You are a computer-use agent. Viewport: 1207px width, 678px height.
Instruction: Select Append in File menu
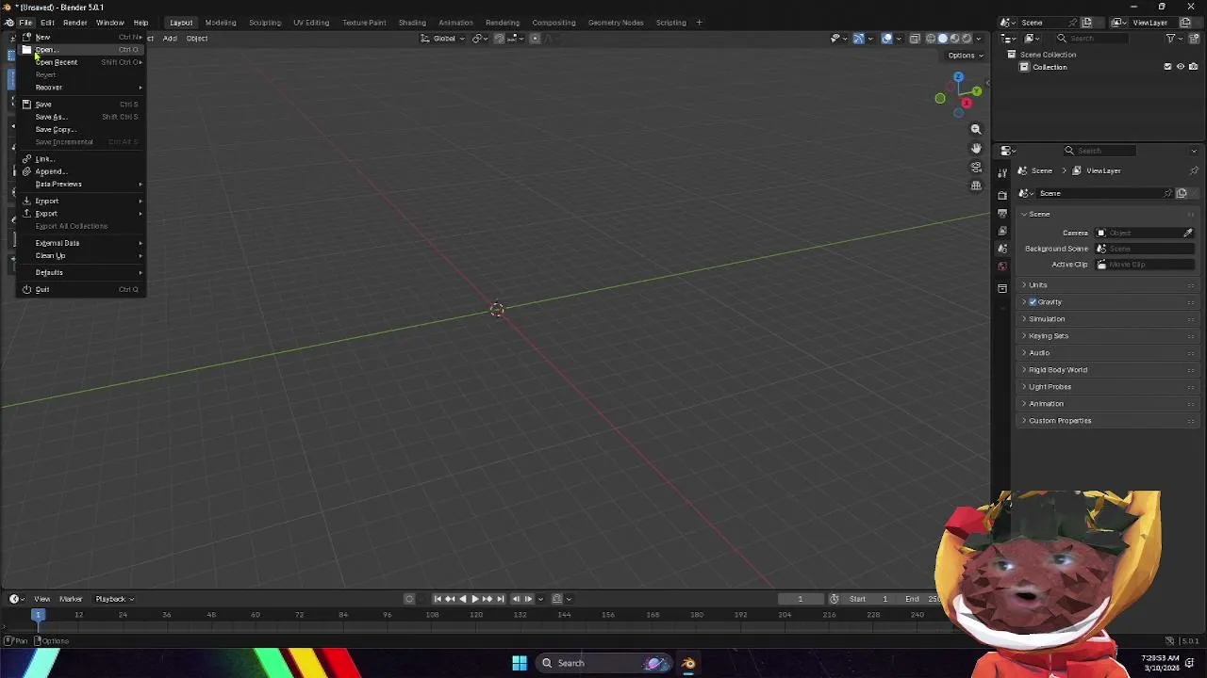[x=81, y=171]
